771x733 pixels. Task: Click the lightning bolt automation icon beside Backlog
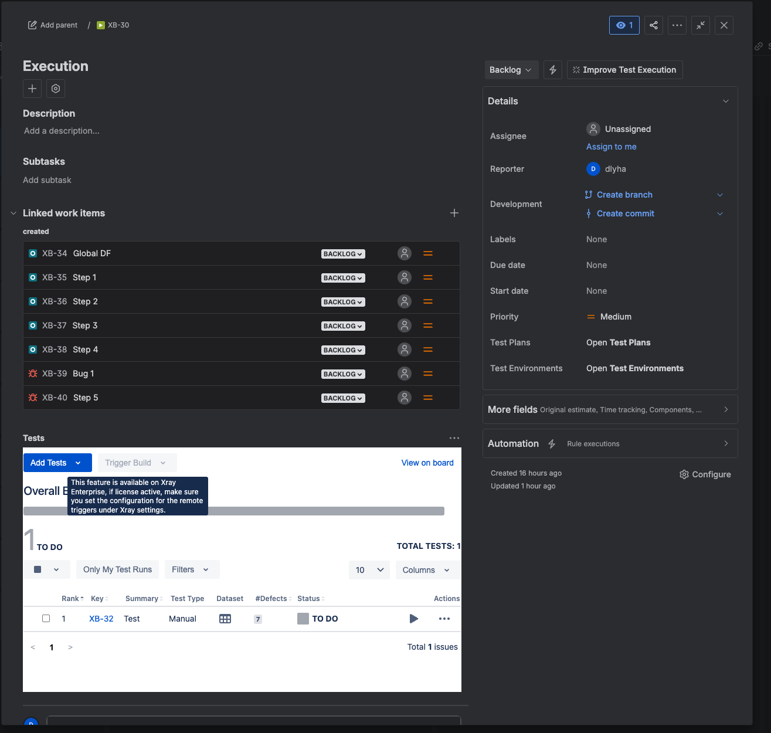pos(553,70)
